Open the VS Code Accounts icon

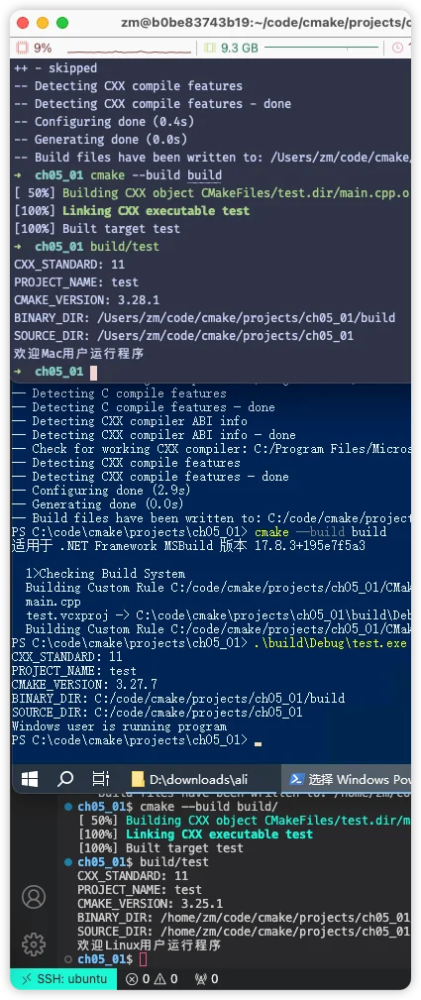click(x=33, y=896)
